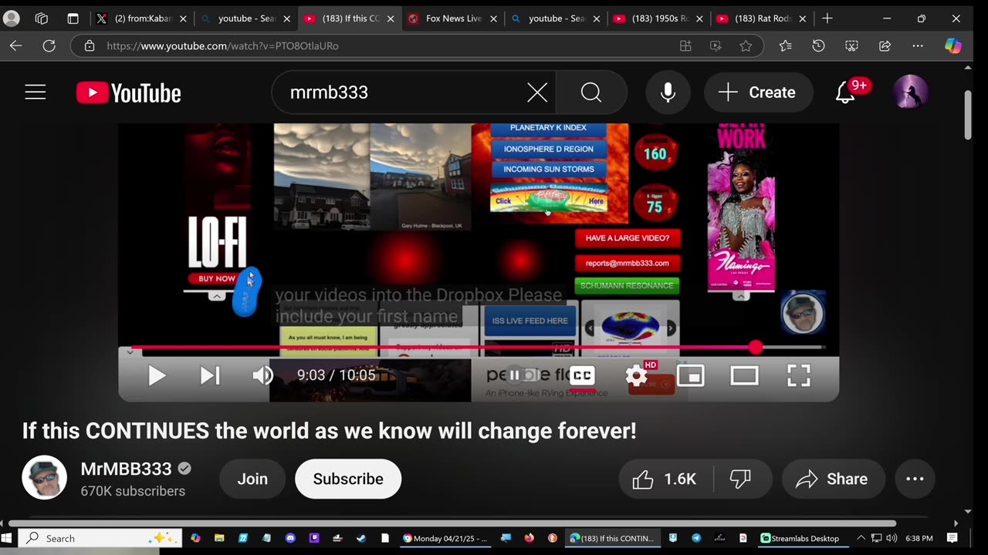Open Edge tab actions menu
Screen dimensions: 988x555
point(73,18)
